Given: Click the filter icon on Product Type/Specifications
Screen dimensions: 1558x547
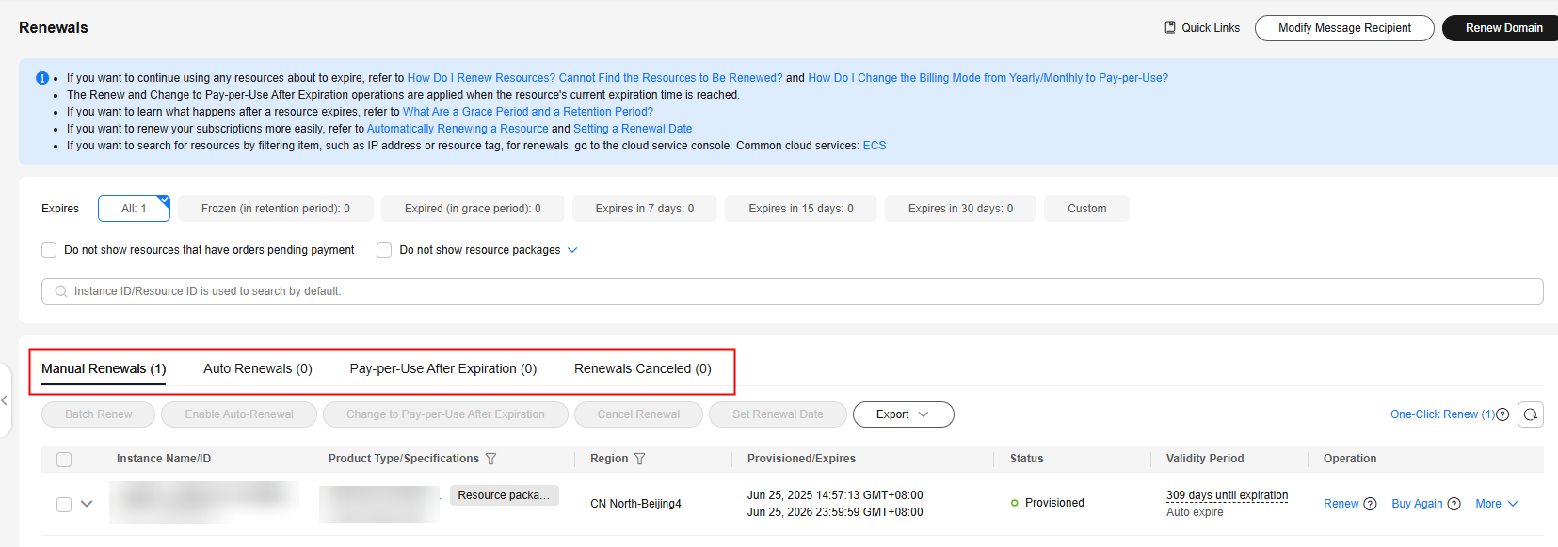Looking at the screenshot, I should 491,459.
